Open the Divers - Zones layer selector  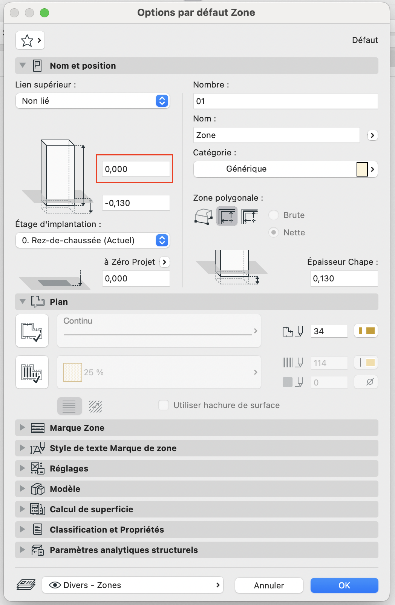click(133, 585)
